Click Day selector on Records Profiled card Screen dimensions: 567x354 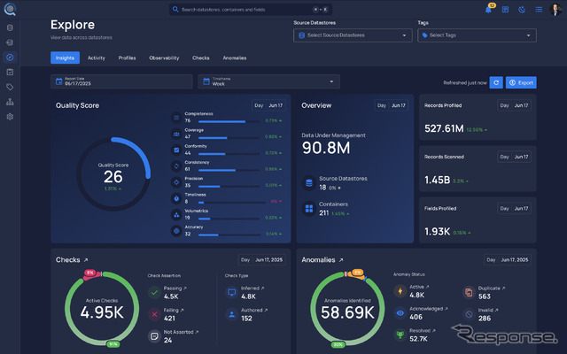coord(514,105)
